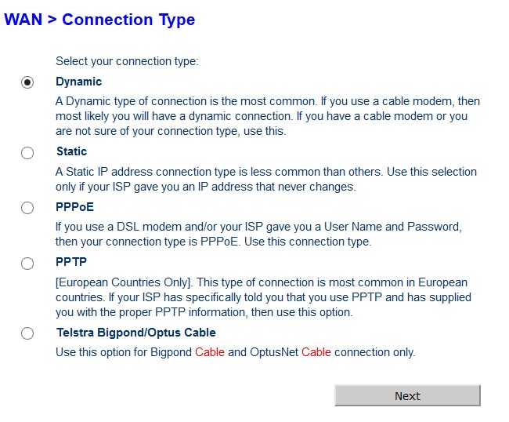
Task: Click the red "Cable" after Bigpond
Action: click(x=210, y=352)
